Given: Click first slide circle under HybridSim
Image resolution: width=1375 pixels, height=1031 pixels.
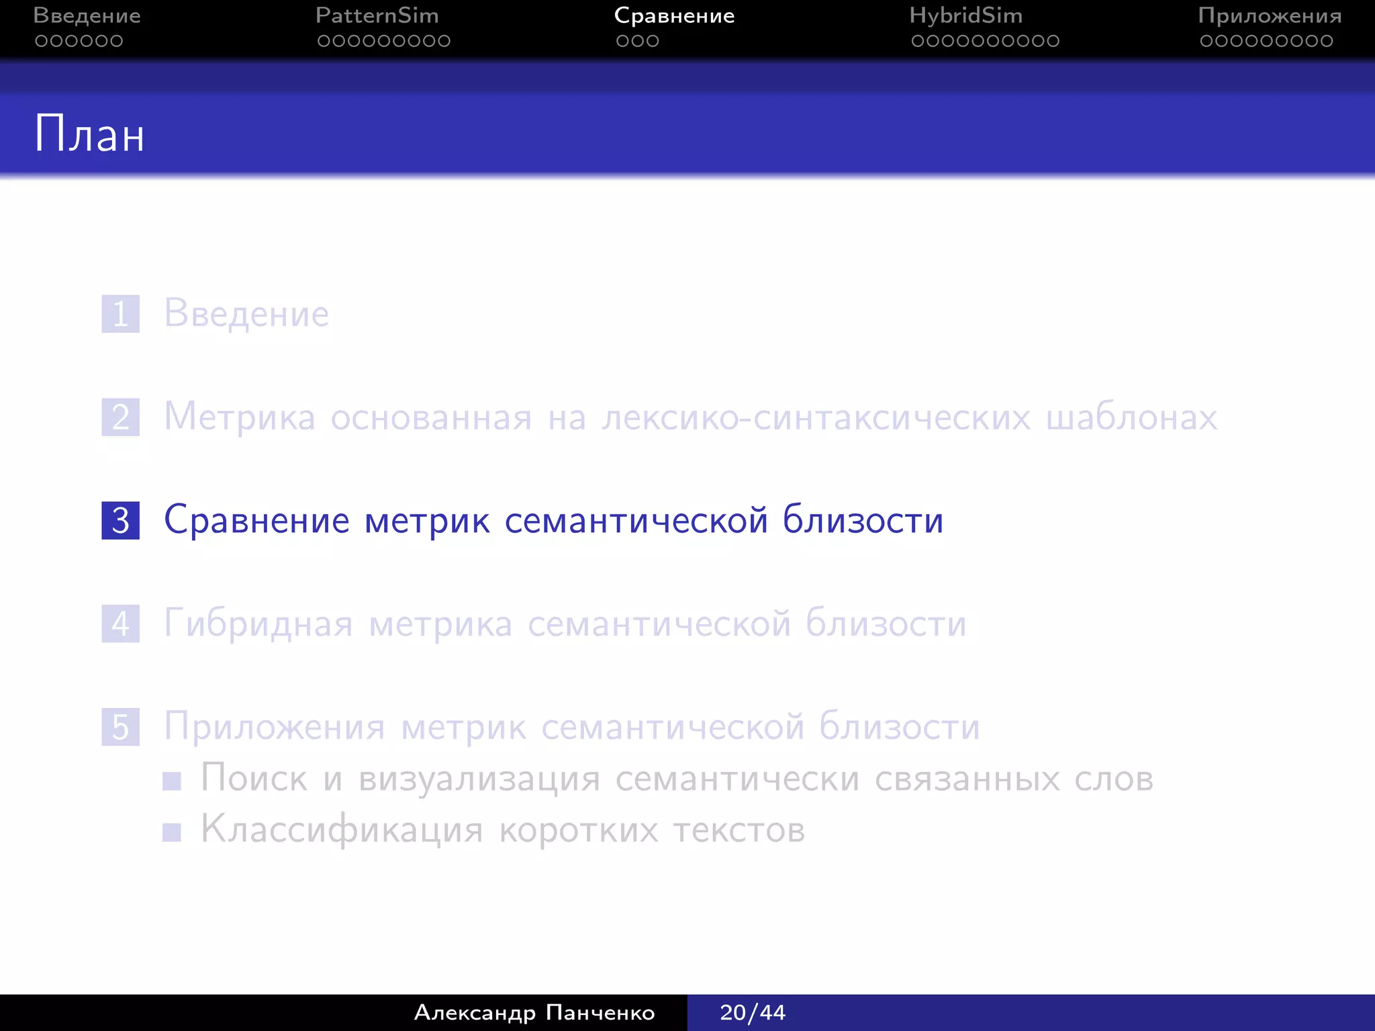Looking at the screenshot, I should [918, 41].
